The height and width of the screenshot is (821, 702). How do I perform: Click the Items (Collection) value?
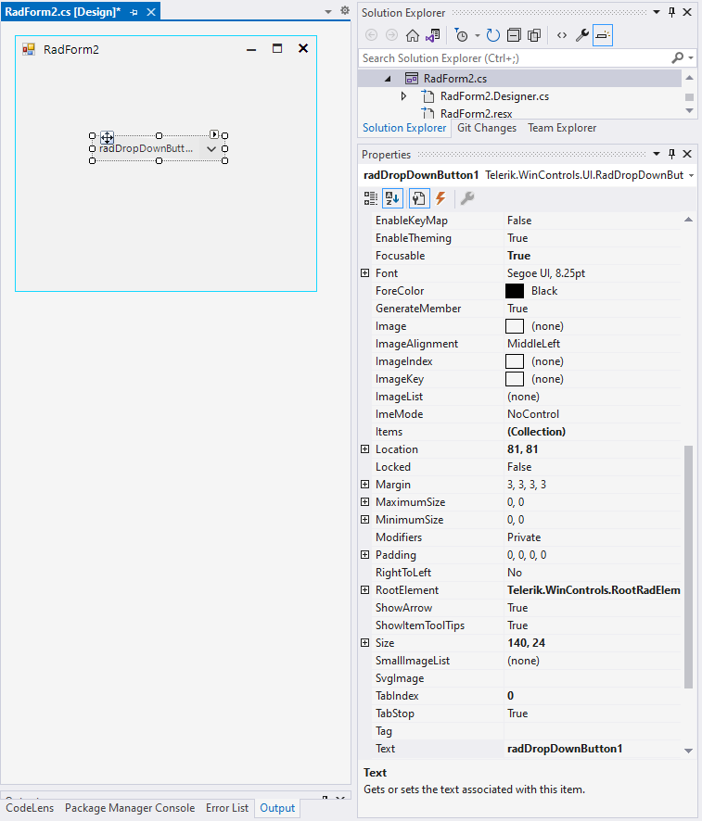coord(536,432)
